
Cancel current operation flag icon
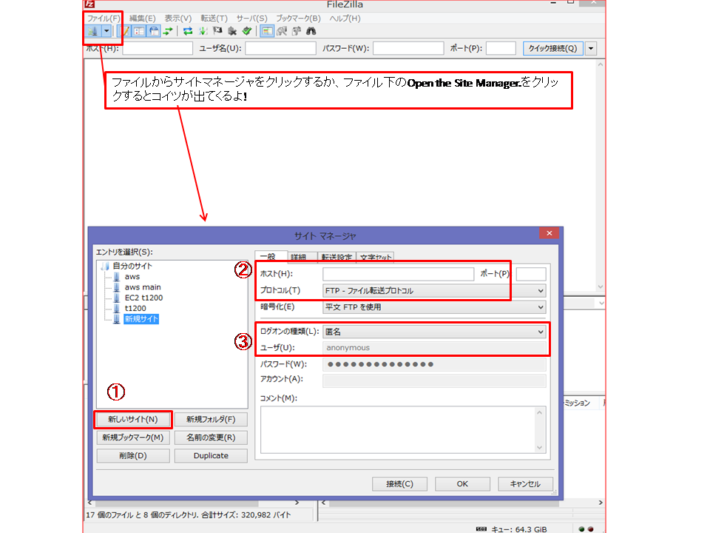point(217,31)
